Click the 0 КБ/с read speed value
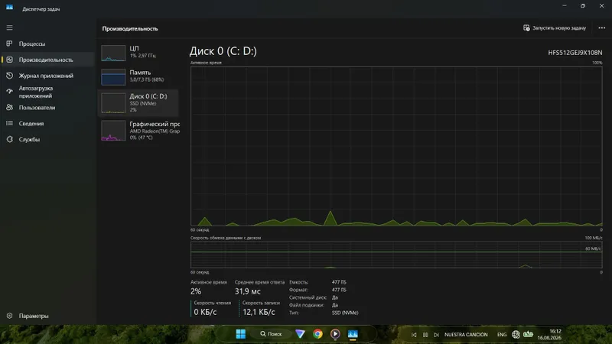Screen dimensions: 612x344 pos(205,312)
